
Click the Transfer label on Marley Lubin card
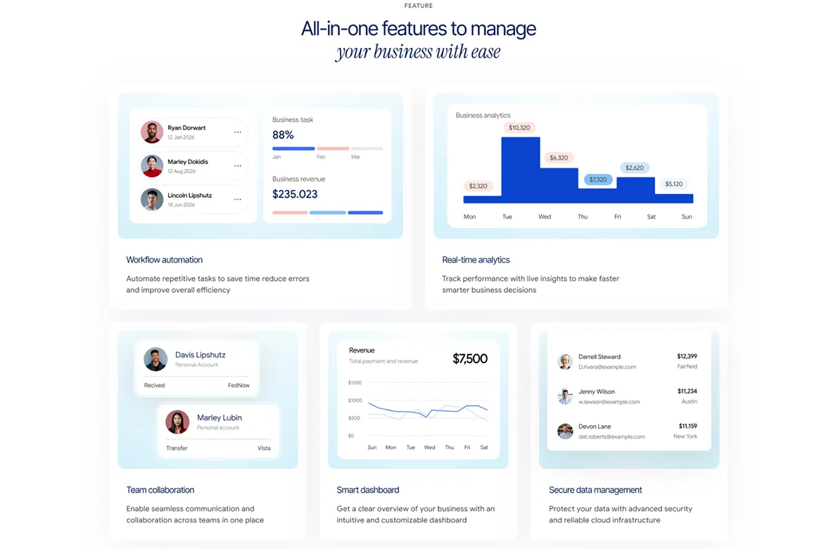tap(177, 448)
